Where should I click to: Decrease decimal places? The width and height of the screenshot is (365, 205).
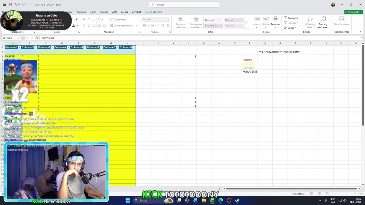[x=168, y=26]
